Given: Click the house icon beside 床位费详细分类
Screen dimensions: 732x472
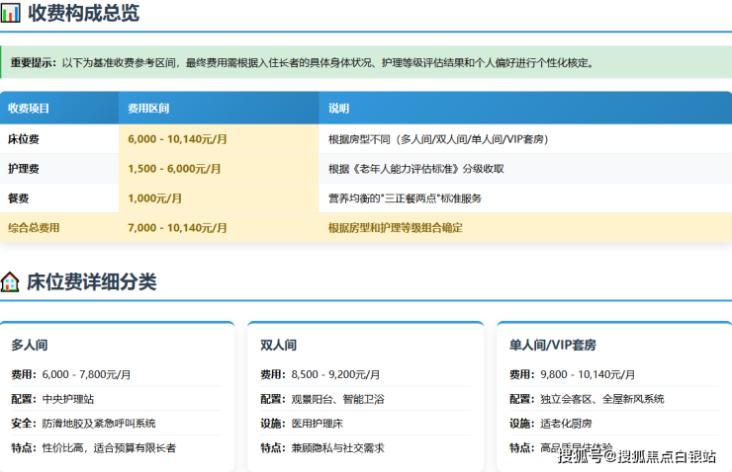Looking at the screenshot, I should coord(11,282).
